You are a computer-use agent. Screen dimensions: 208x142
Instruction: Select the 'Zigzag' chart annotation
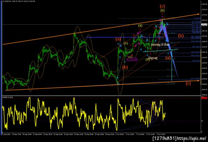[x=153, y=58]
